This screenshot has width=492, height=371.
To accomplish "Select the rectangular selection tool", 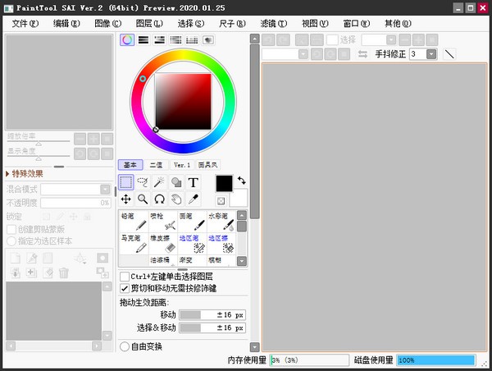I will tap(126, 182).
